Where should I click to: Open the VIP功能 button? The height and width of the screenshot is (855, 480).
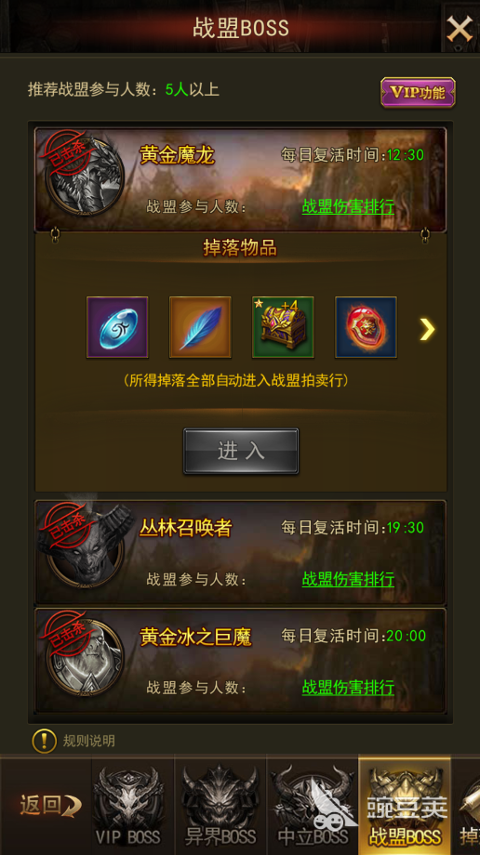click(x=418, y=92)
